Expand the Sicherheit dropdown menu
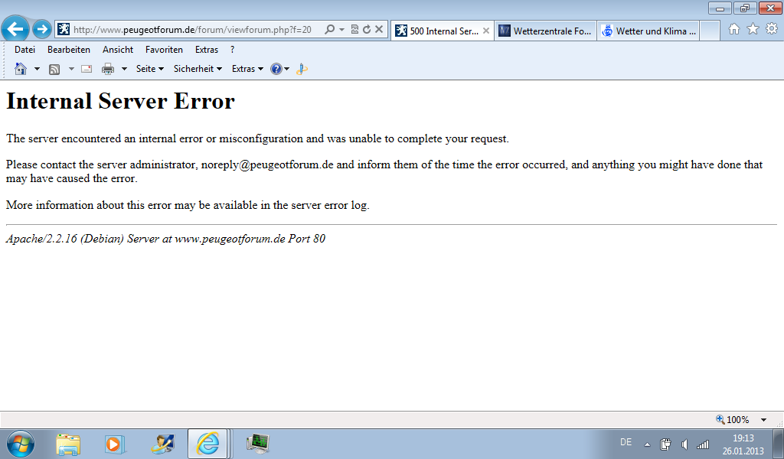784x459 pixels. tap(198, 69)
